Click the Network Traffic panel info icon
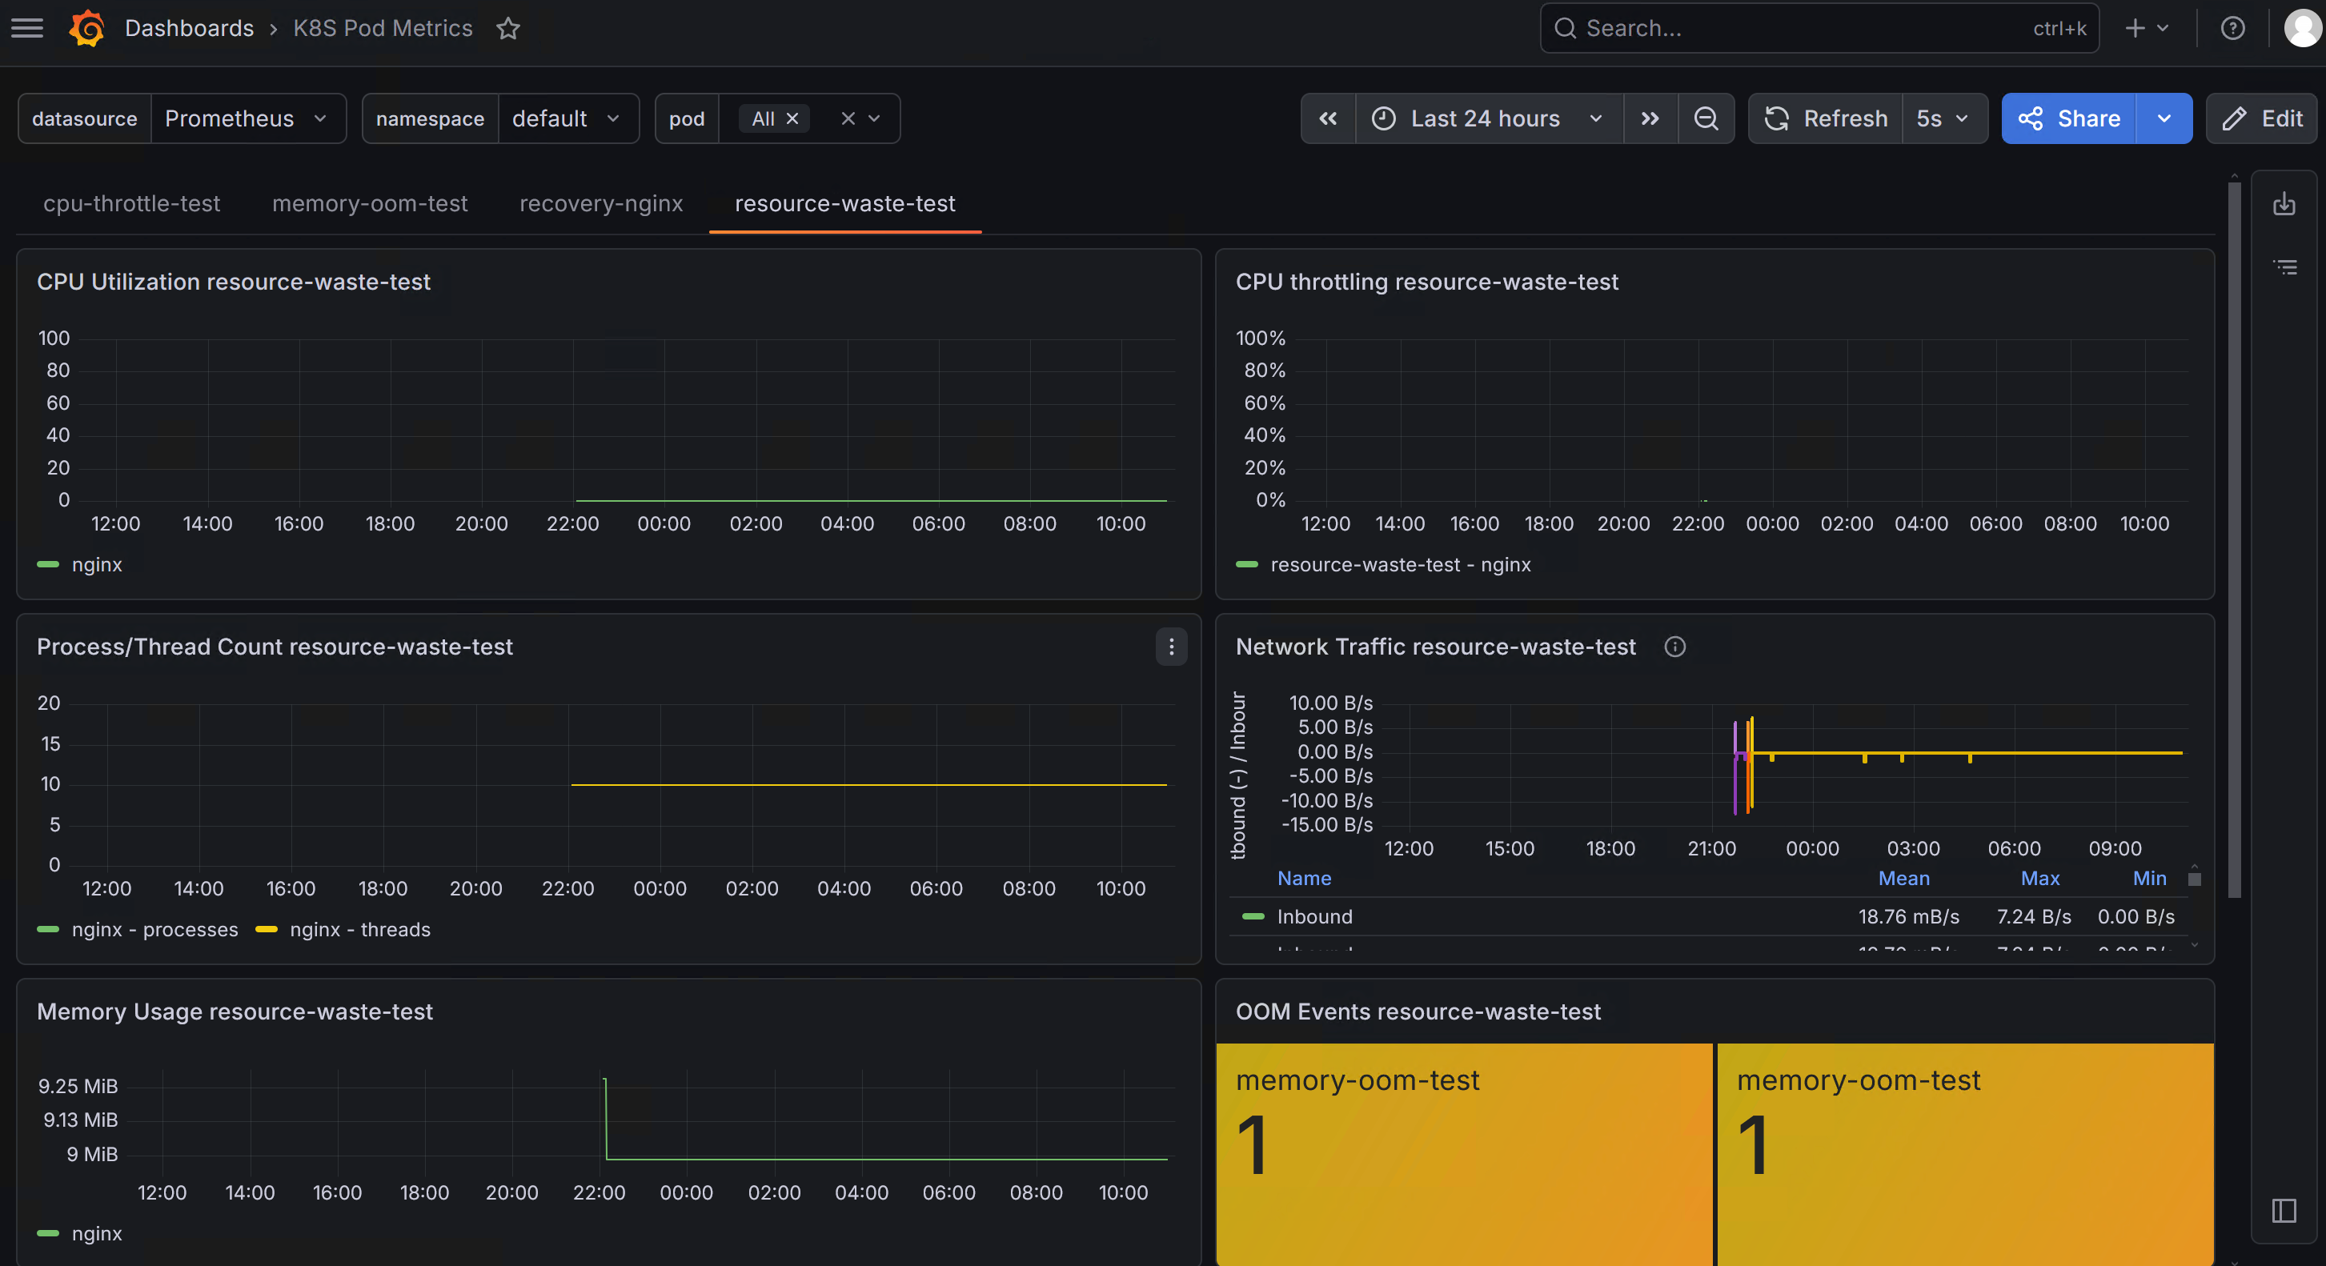The image size is (2326, 1266). 1674,647
